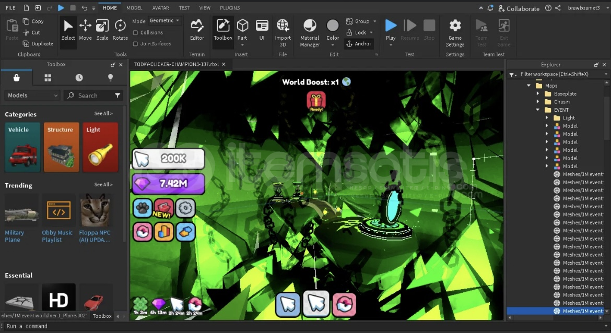Pop out the Explorer panel
The image size is (611, 333).
[x=596, y=65]
